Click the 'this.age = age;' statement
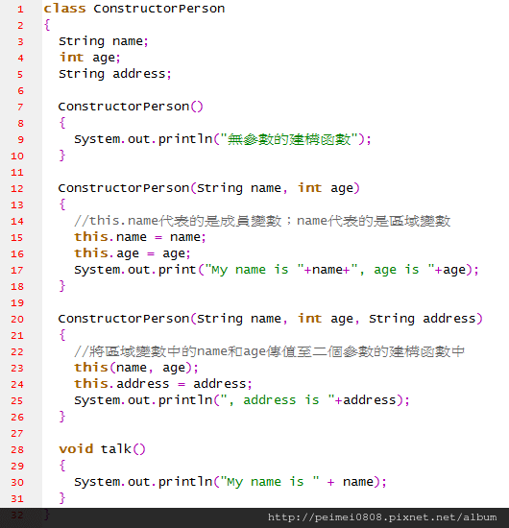Image resolution: width=509 pixels, height=528 pixels. tap(133, 253)
